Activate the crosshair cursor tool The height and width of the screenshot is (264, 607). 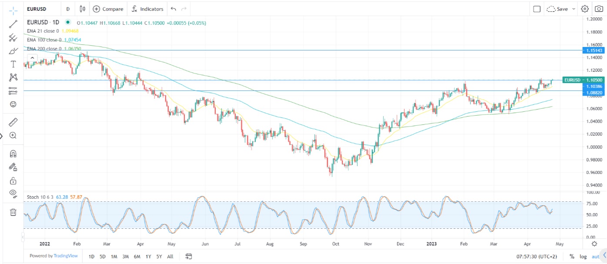[x=13, y=10]
